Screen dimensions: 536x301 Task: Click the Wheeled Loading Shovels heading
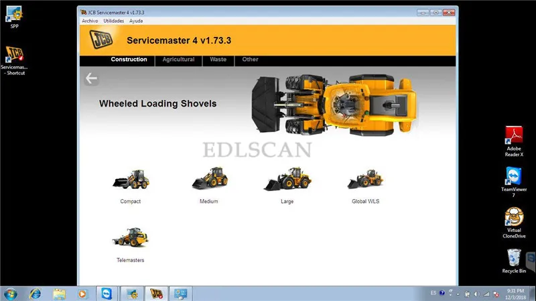point(158,104)
